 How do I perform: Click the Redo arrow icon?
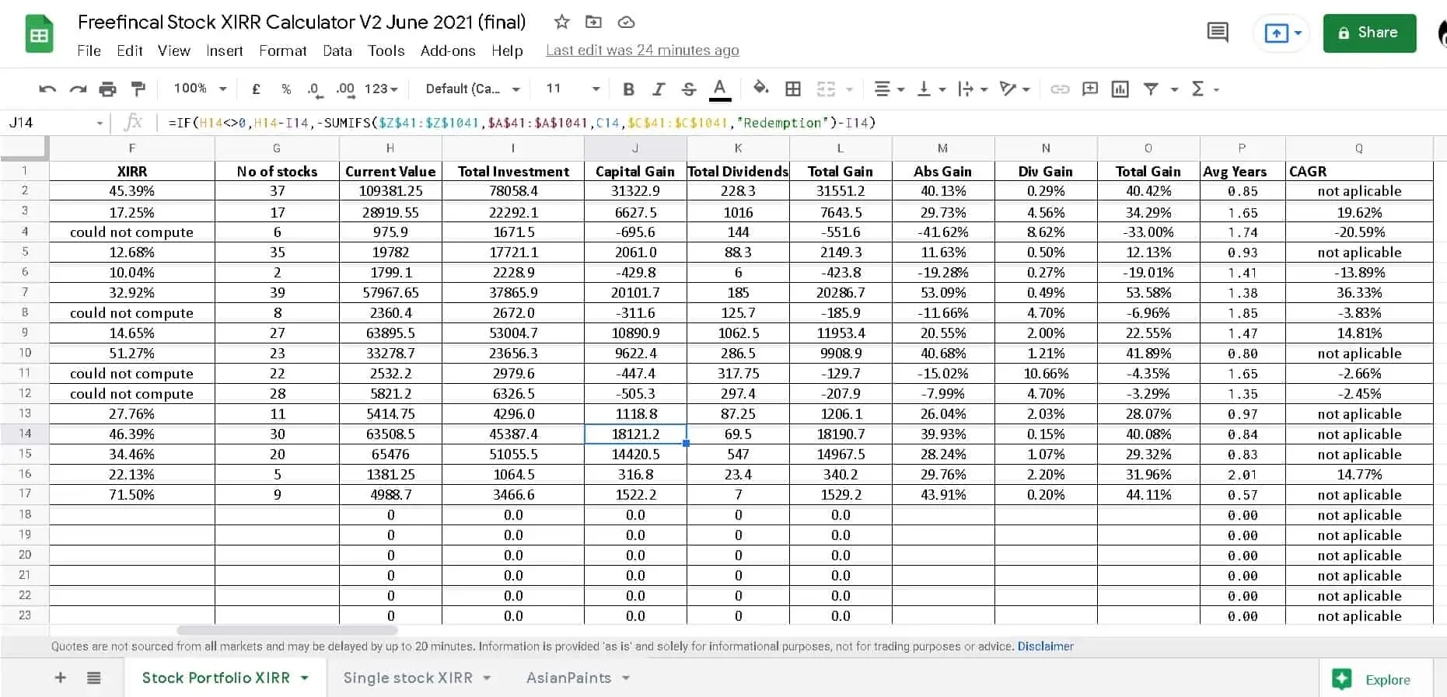pyautogui.click(x=78, y=89)
